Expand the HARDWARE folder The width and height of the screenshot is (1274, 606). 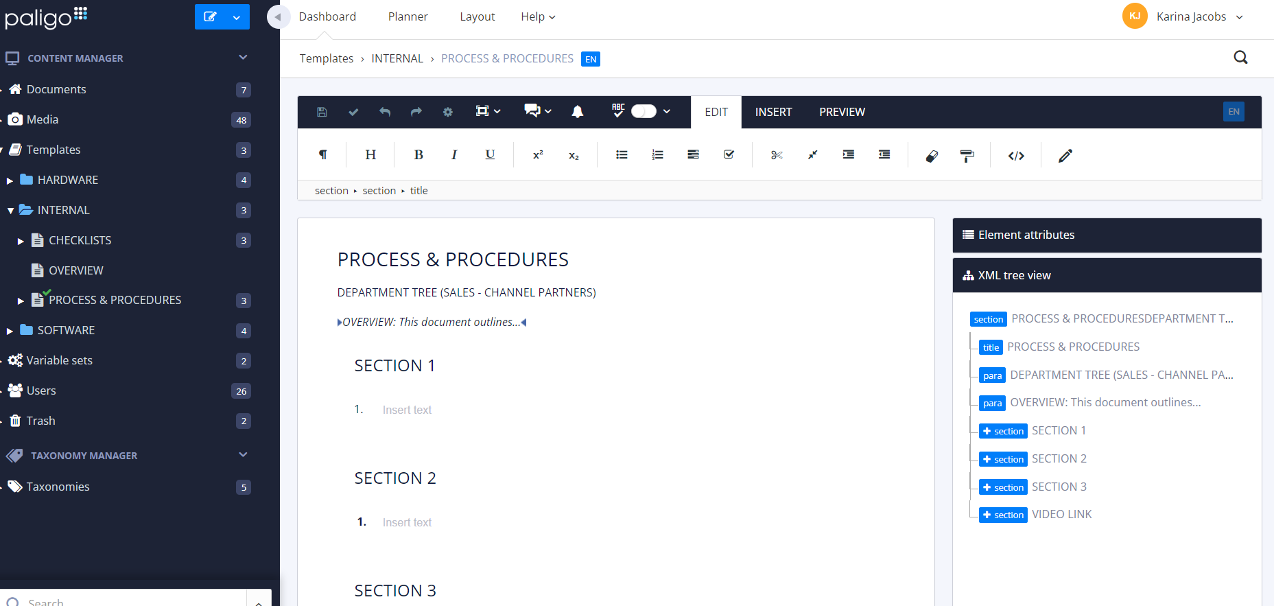[x=10, y=180]
